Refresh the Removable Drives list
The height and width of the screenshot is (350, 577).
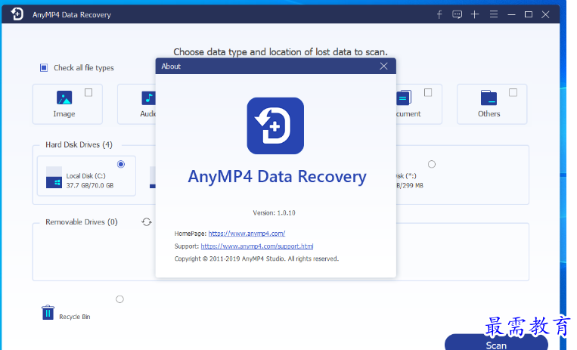point(147,222)
